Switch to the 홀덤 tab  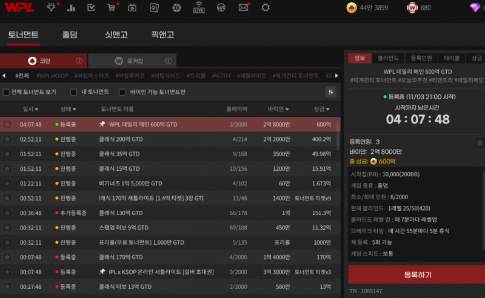pos(70,35)
